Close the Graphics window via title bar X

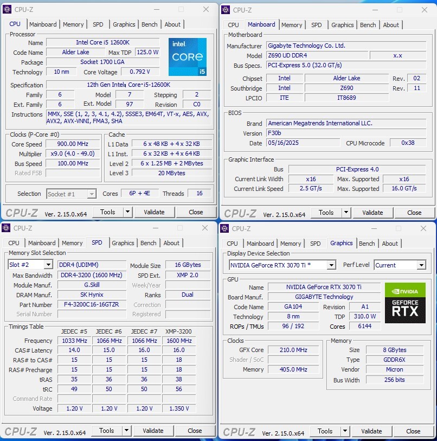[x=423, y=228]
